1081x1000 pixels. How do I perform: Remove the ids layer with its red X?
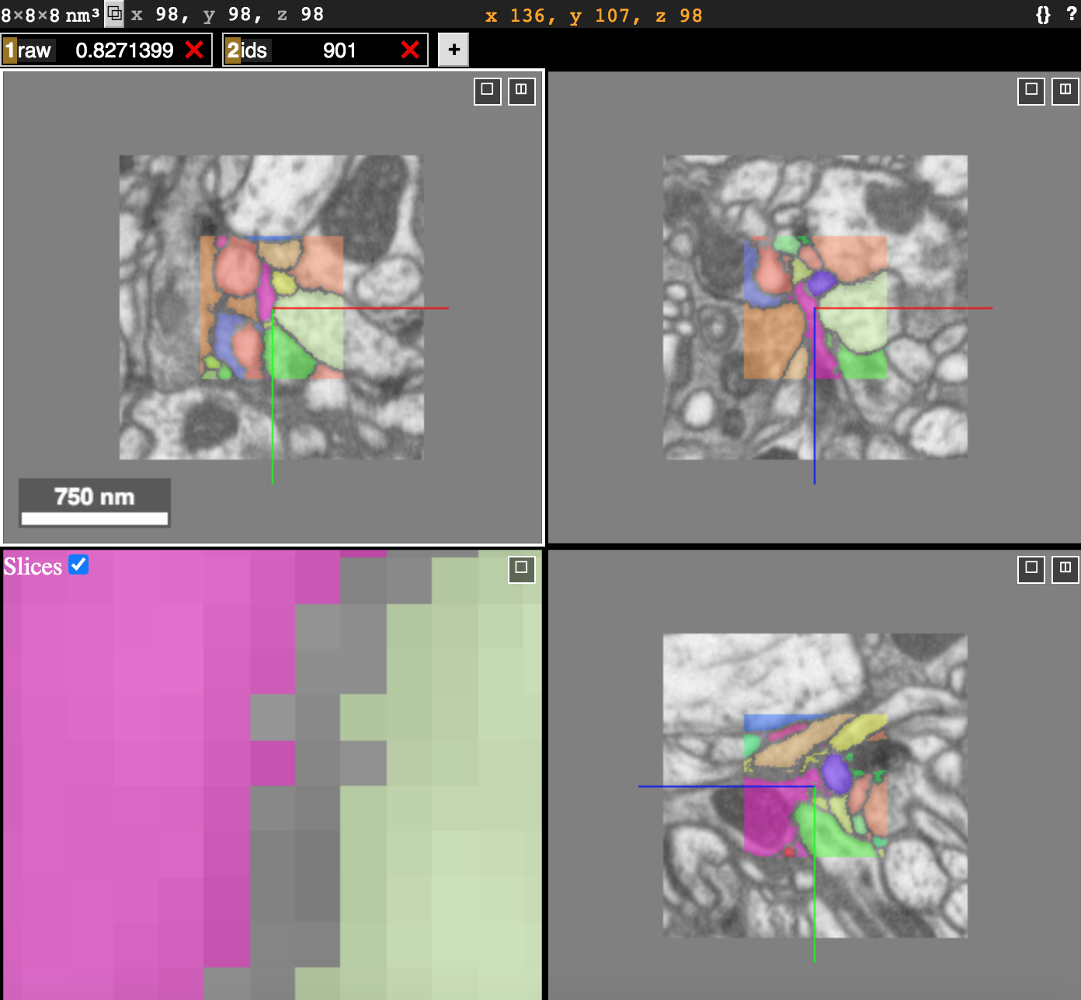pyautogui.click(x=411, y=49)
